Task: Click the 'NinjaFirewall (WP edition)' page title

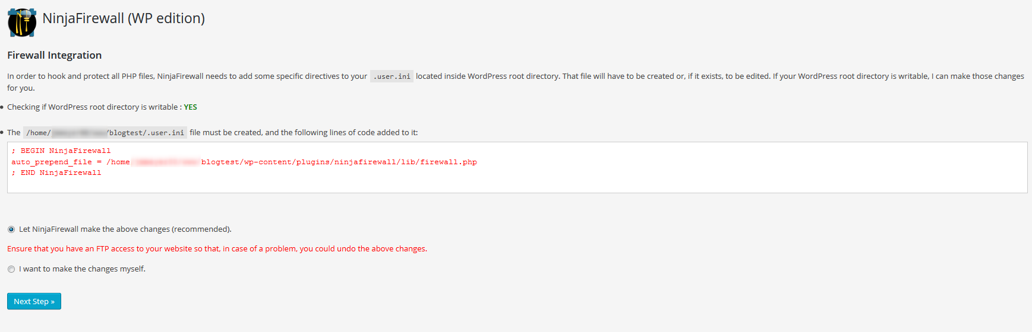Action: (124, 18)
